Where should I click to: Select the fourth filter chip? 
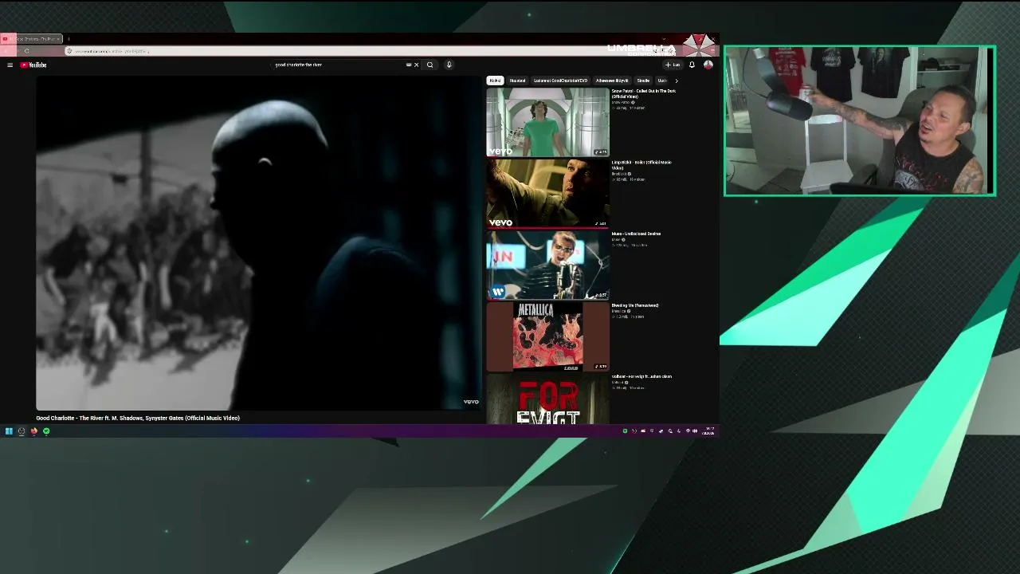[x=612, y=81]
